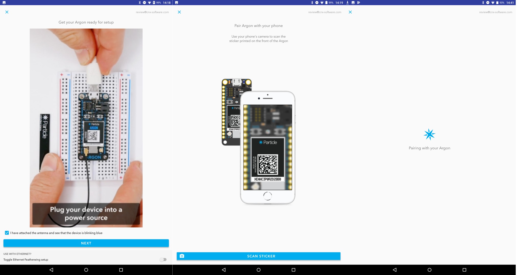Tap the SCAN STICKER button
The width and height of the screenshot is (517, 275).
258,256
